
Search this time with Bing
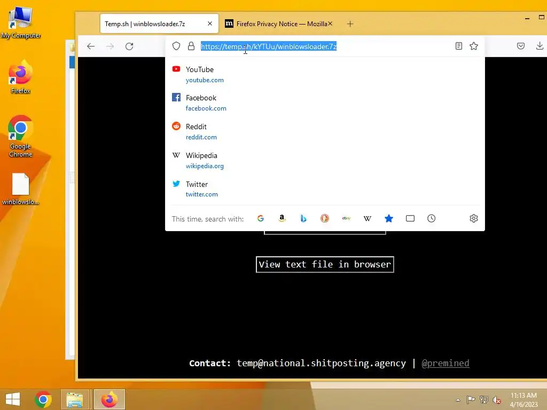click(x=303, y=218)
